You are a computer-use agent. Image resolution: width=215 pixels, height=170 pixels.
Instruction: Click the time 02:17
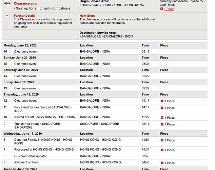point(145,124)
